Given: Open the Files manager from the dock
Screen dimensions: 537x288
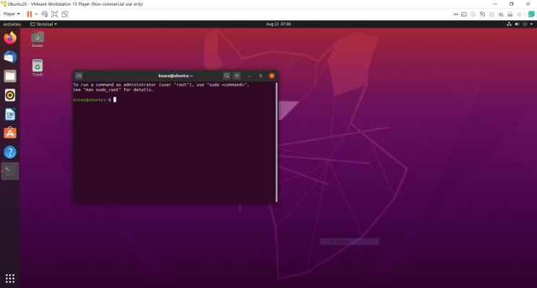Looking at the screenshot, I should coord(10,76).
